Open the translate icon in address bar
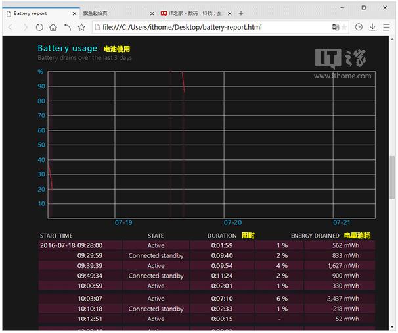Image resolution: width=398 pixels, height=333 pixels. click(336, 27)
